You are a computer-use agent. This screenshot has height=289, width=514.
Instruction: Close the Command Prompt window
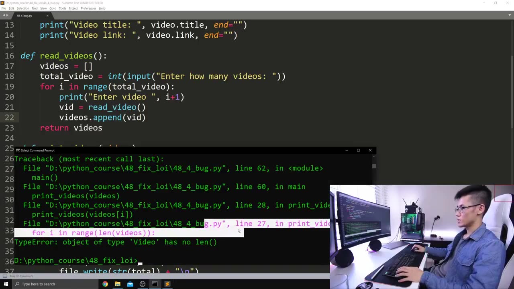pos(370,151)
